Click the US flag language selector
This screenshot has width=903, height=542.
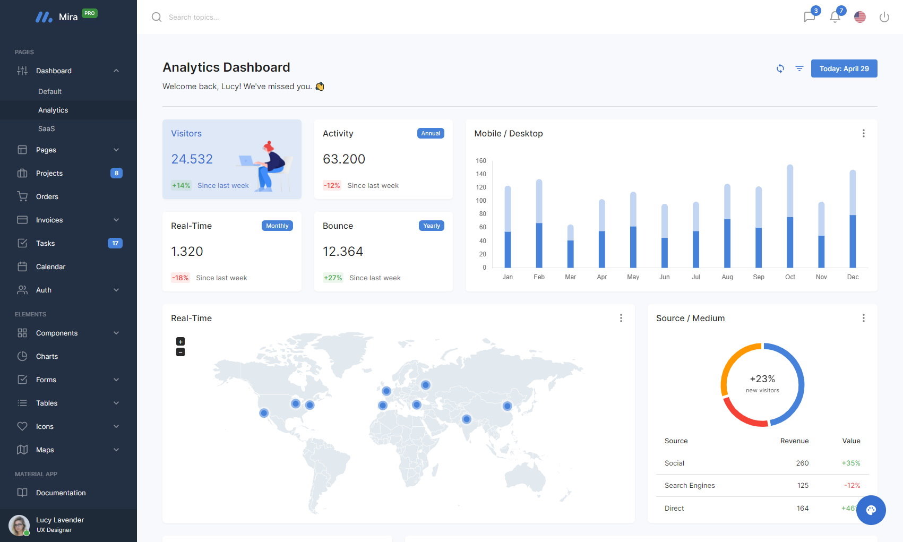(x=859, y=16)
